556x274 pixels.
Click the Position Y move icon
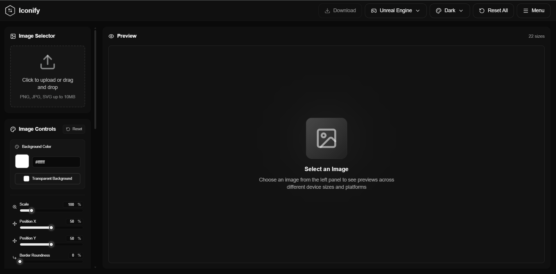click(x=15, y=241)
